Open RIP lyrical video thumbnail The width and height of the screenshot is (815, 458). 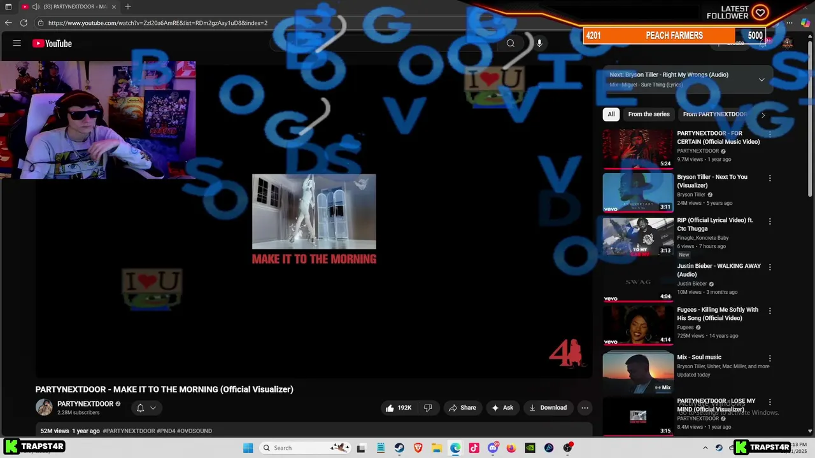click(x=638, y=236)
